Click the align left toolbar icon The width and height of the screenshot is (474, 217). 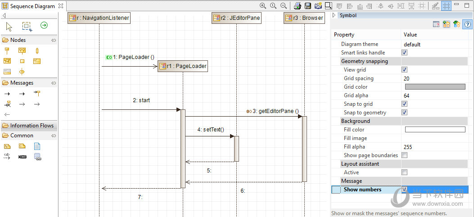[x=350, y=6]
